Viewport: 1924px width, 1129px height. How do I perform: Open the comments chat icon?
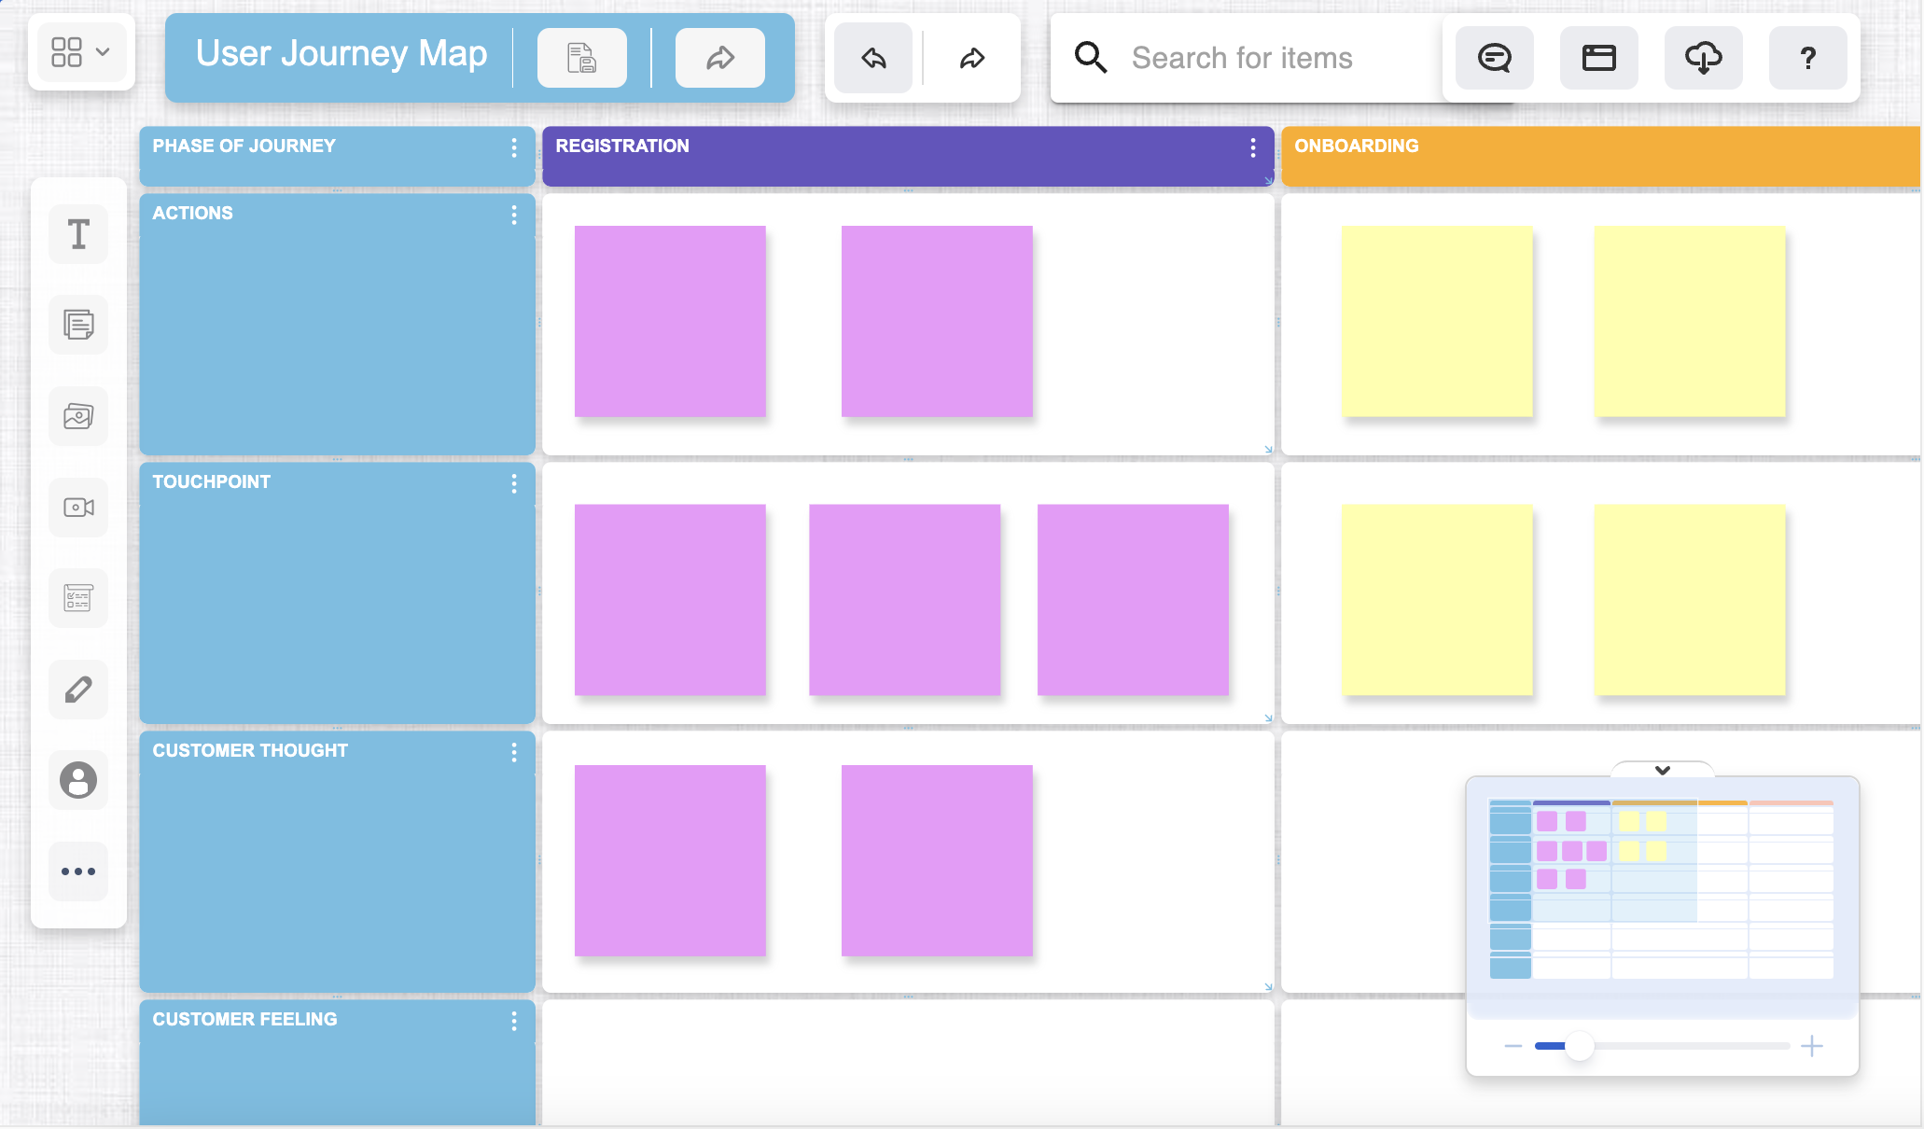(1494, 58)
